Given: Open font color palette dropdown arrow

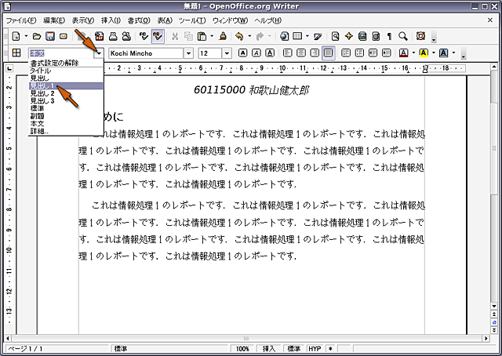Looking at the screenshot, I should click(413, 53).
